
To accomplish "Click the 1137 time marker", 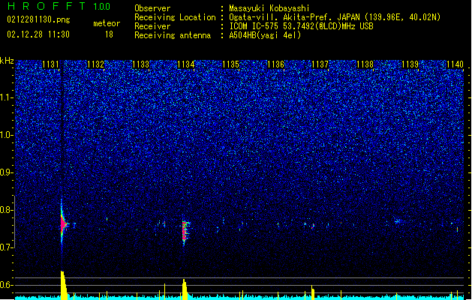I will (x=320, y=64).
